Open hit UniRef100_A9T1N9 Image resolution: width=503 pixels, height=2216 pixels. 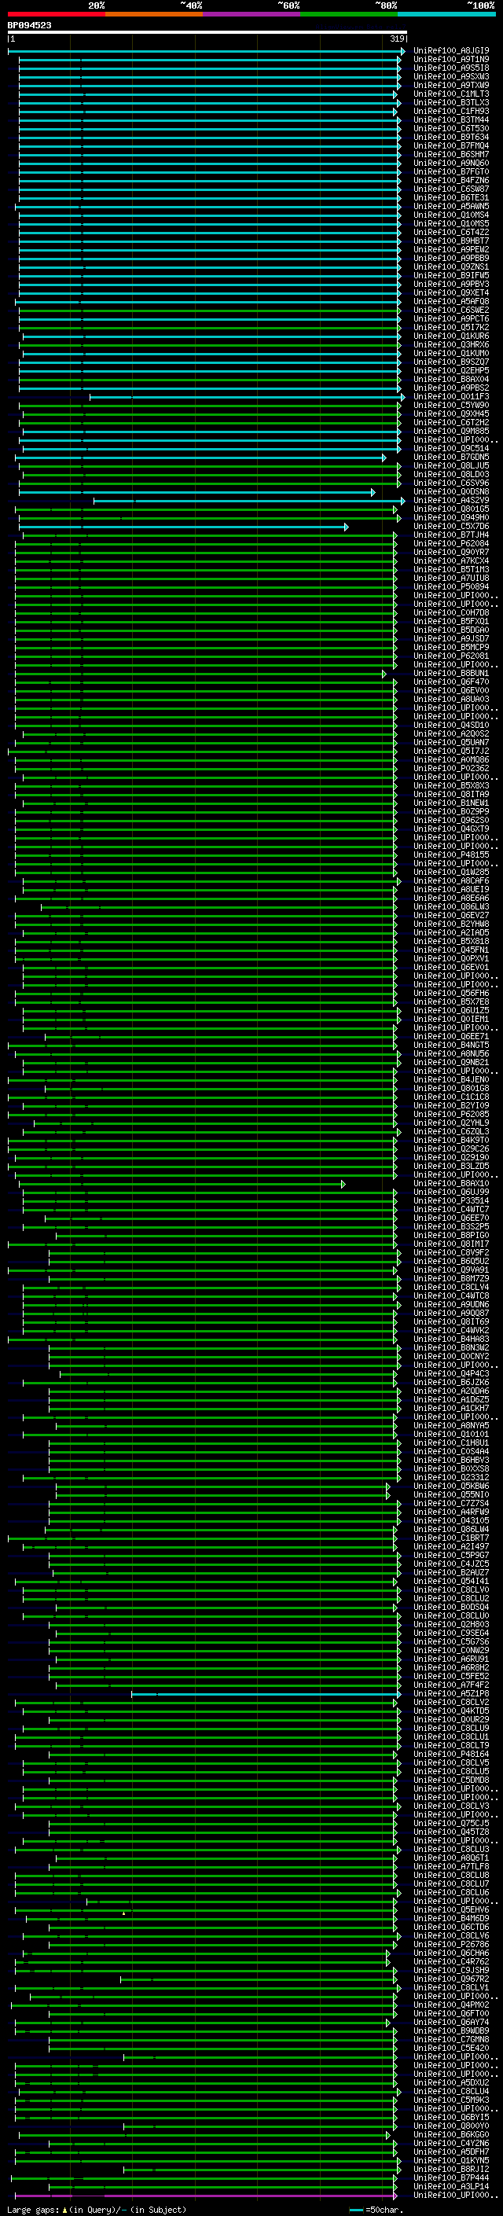point(451,60)
